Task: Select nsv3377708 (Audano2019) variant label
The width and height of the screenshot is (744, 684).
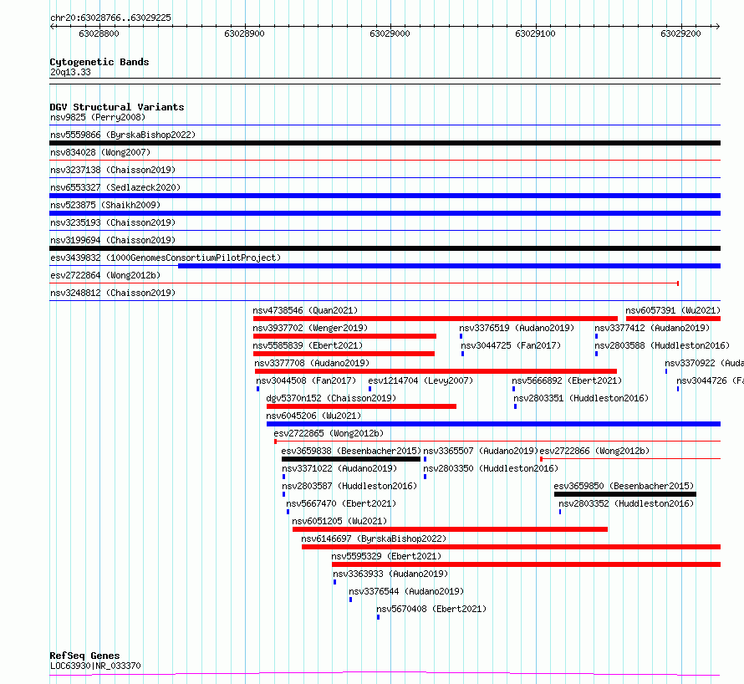Action: (x=312, y=363)
